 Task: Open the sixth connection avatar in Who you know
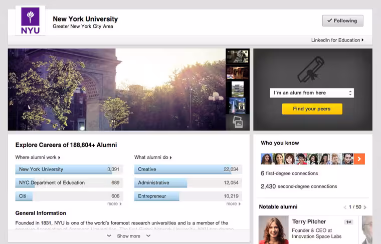325,159
